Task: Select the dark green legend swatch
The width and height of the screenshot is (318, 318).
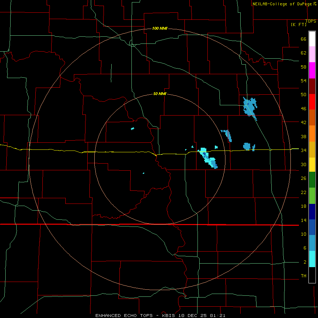Action: click(312, 180)
